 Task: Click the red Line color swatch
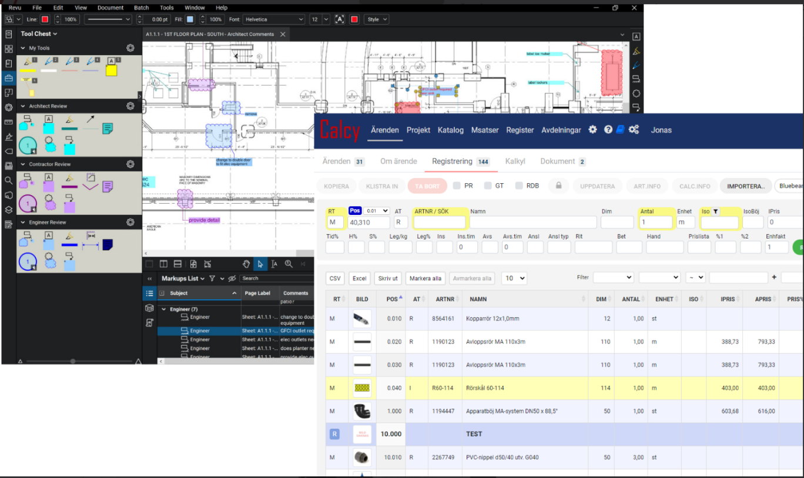tap(45, 19)
